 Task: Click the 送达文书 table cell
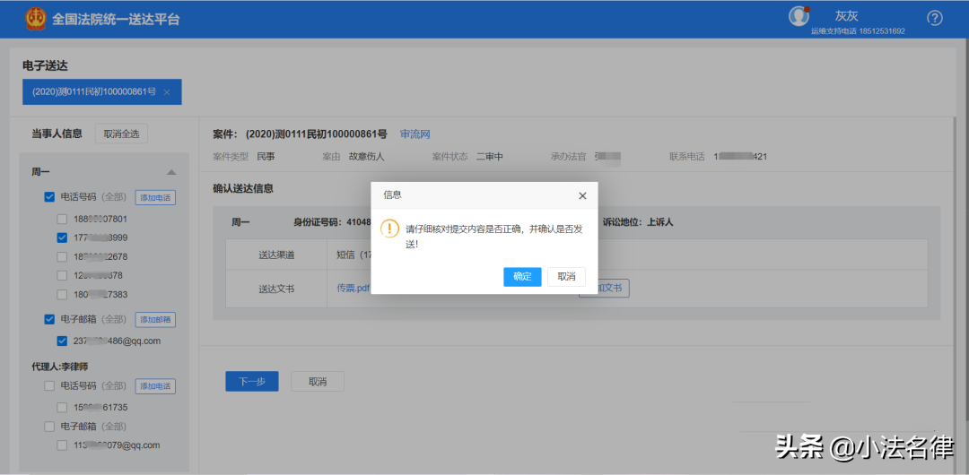[276, 289]
